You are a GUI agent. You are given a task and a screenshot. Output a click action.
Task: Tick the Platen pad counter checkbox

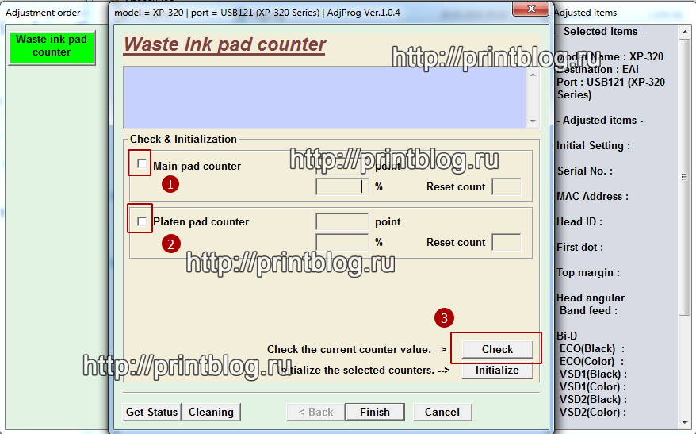point(141,221)
